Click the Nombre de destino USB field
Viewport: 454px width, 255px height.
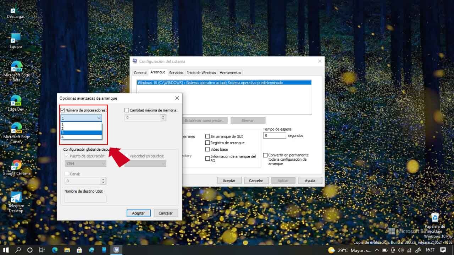(85, 199)
